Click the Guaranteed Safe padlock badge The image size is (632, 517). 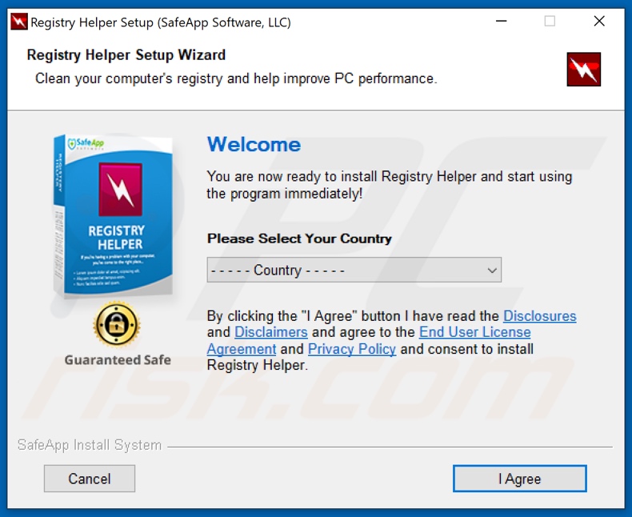click(x=117, y=324)
